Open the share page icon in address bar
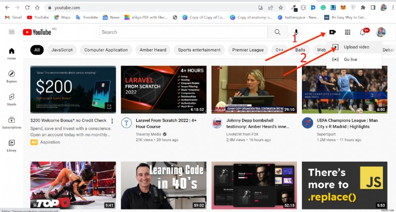Screen dimensions: 396x212 [x=270, y=7]
